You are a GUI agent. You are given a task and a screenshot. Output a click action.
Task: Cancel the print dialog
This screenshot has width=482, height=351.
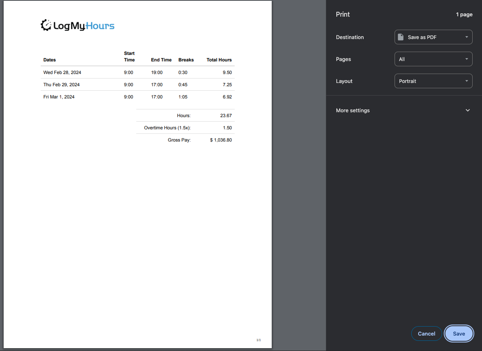tap(426, 334)
